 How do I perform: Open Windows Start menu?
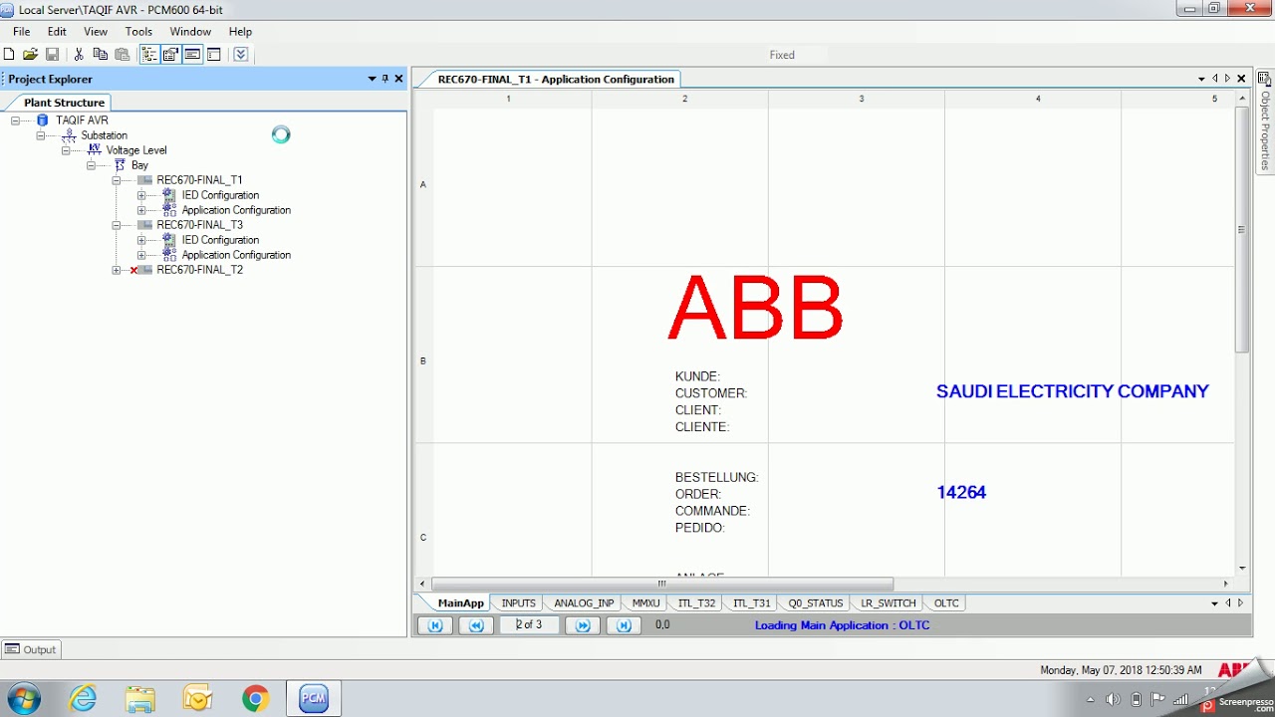[x=23, y=698]
